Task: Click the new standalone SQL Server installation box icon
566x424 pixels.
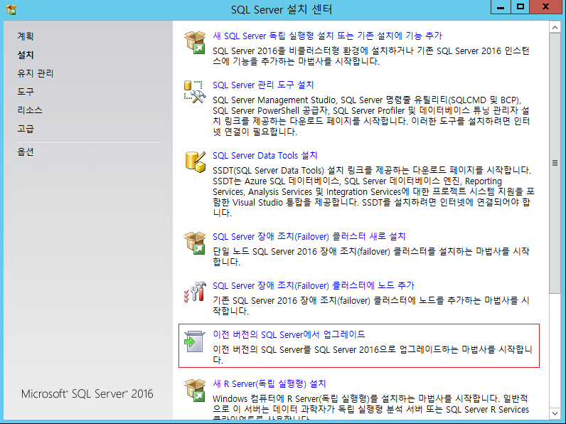Action: 195,43
